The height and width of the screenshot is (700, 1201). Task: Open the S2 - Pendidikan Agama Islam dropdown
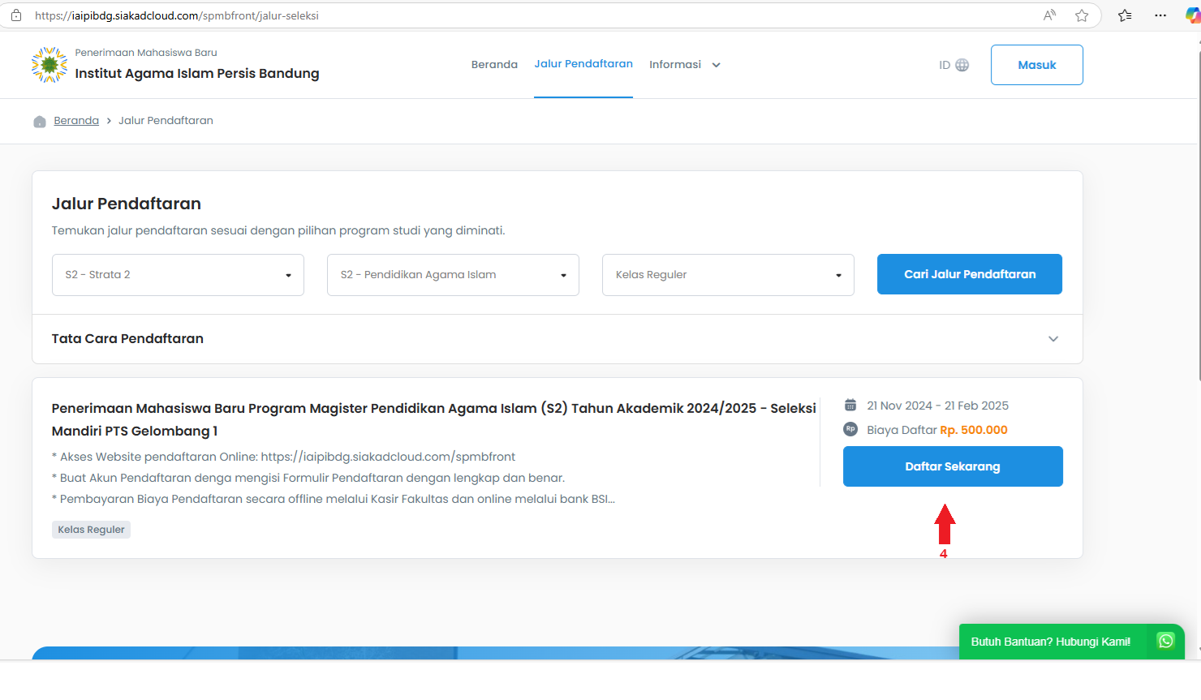(x=453, y=275)
